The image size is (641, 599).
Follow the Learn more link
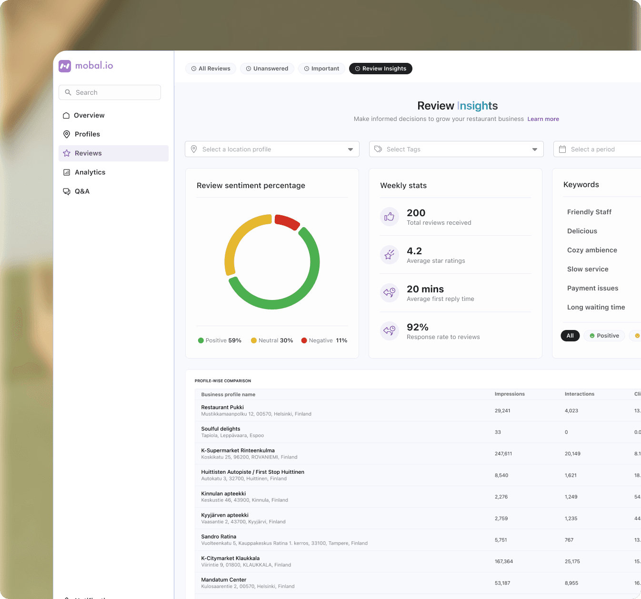point(543,119)
